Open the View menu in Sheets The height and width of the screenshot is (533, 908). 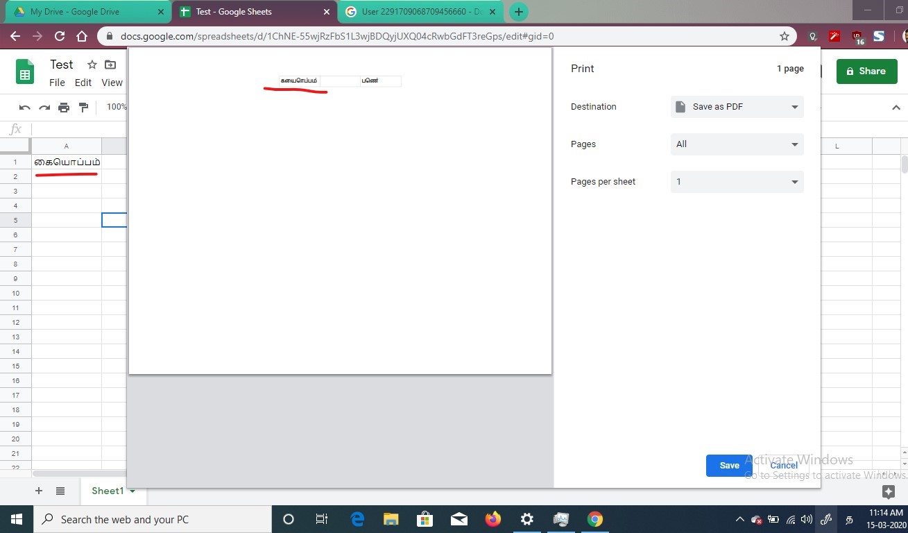(x=112, y=83)
